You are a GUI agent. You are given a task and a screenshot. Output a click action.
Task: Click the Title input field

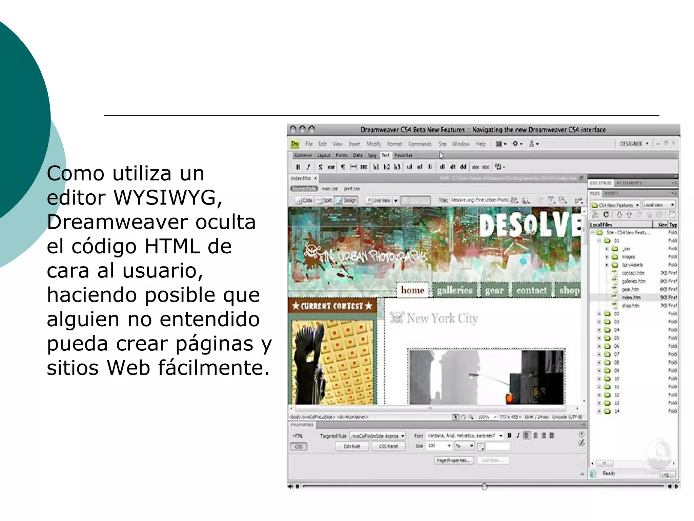click(479, 200)
